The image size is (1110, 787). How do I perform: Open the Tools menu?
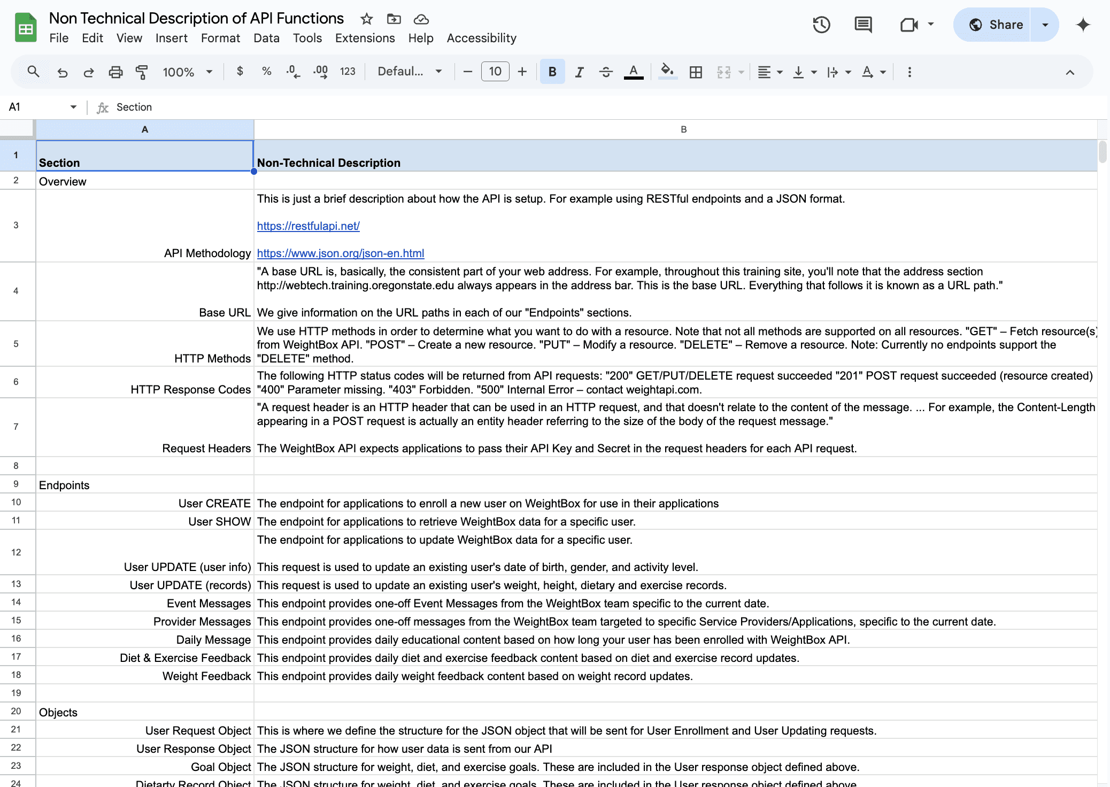click(x=307, y=38)
